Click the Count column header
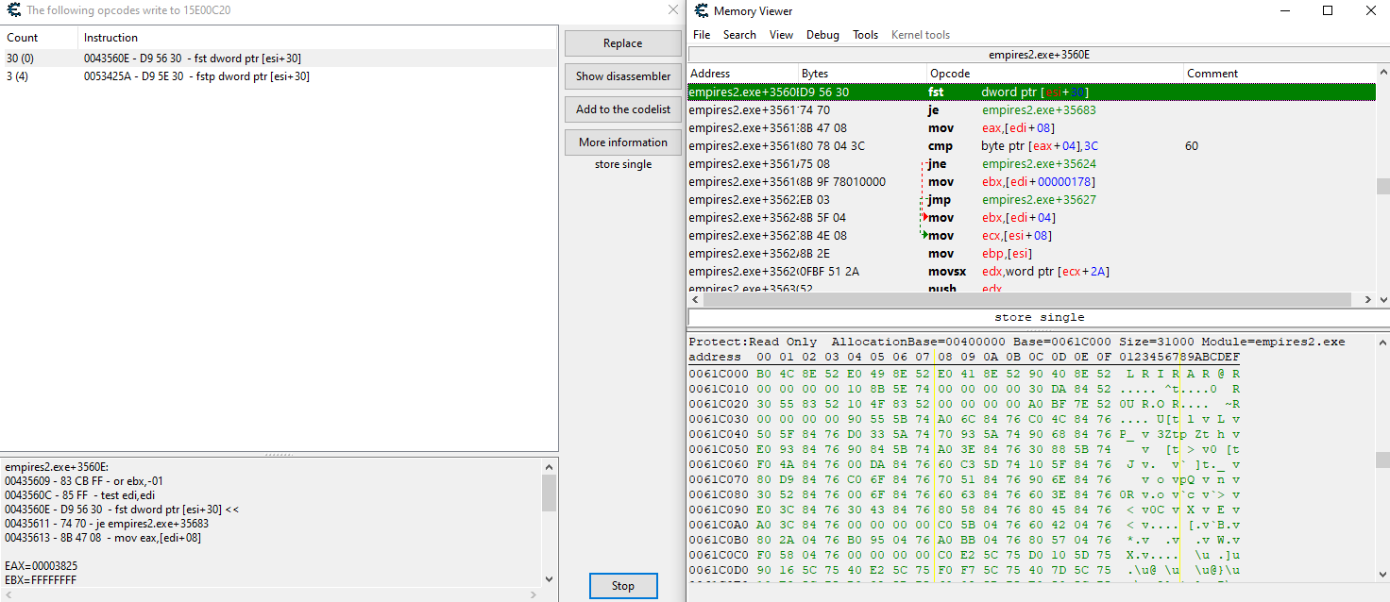The width and height of the screenshot is (1390, 602). tap(39, 38)
